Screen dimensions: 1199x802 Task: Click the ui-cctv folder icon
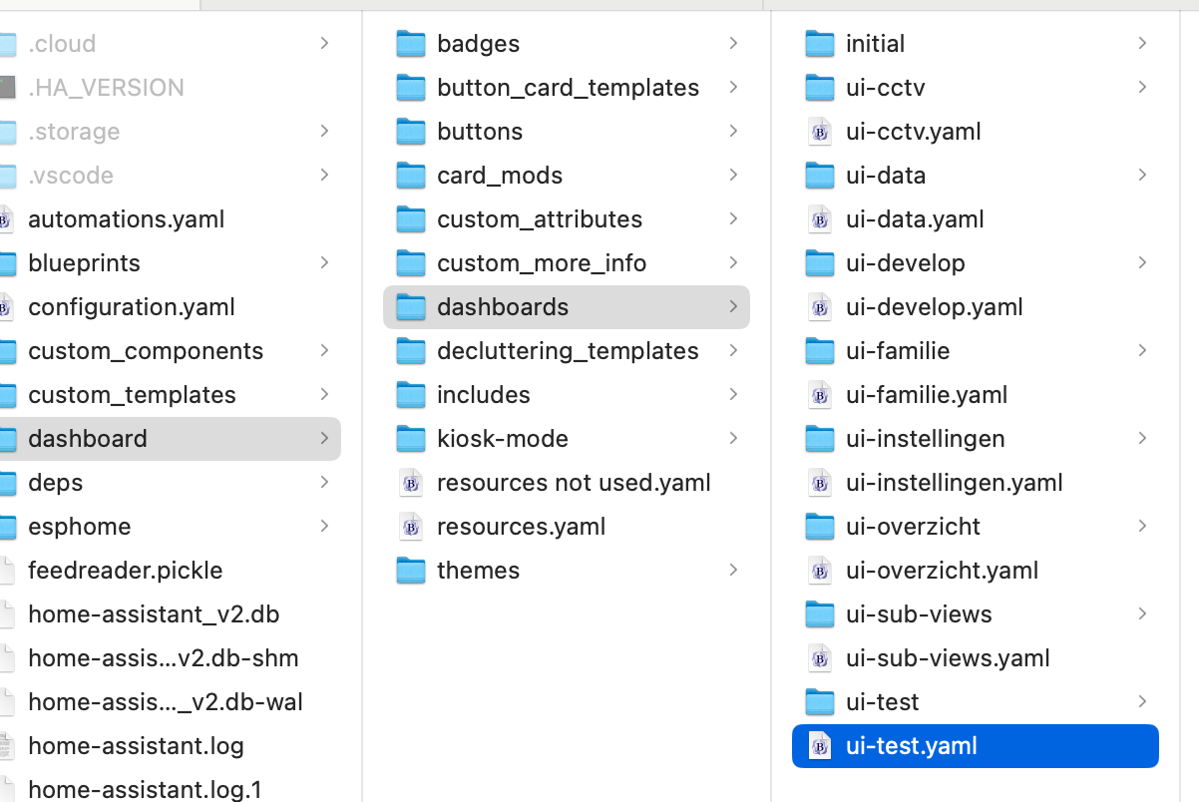(x=819, y=88)
